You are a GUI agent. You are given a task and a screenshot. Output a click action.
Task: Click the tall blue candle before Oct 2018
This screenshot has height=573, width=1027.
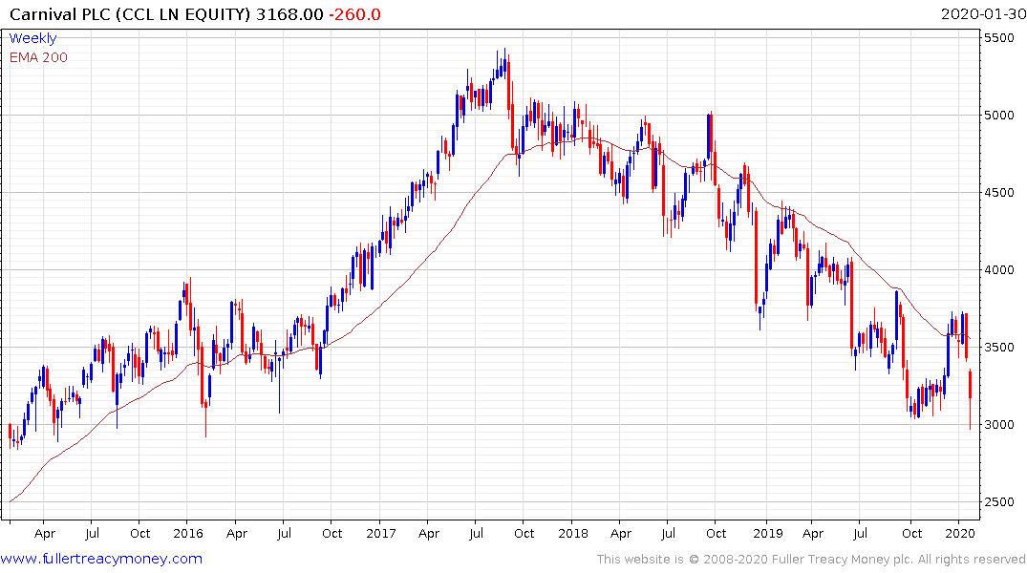[709, 137]
